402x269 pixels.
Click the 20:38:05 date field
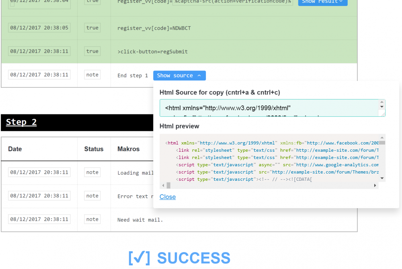pos(39,28)
